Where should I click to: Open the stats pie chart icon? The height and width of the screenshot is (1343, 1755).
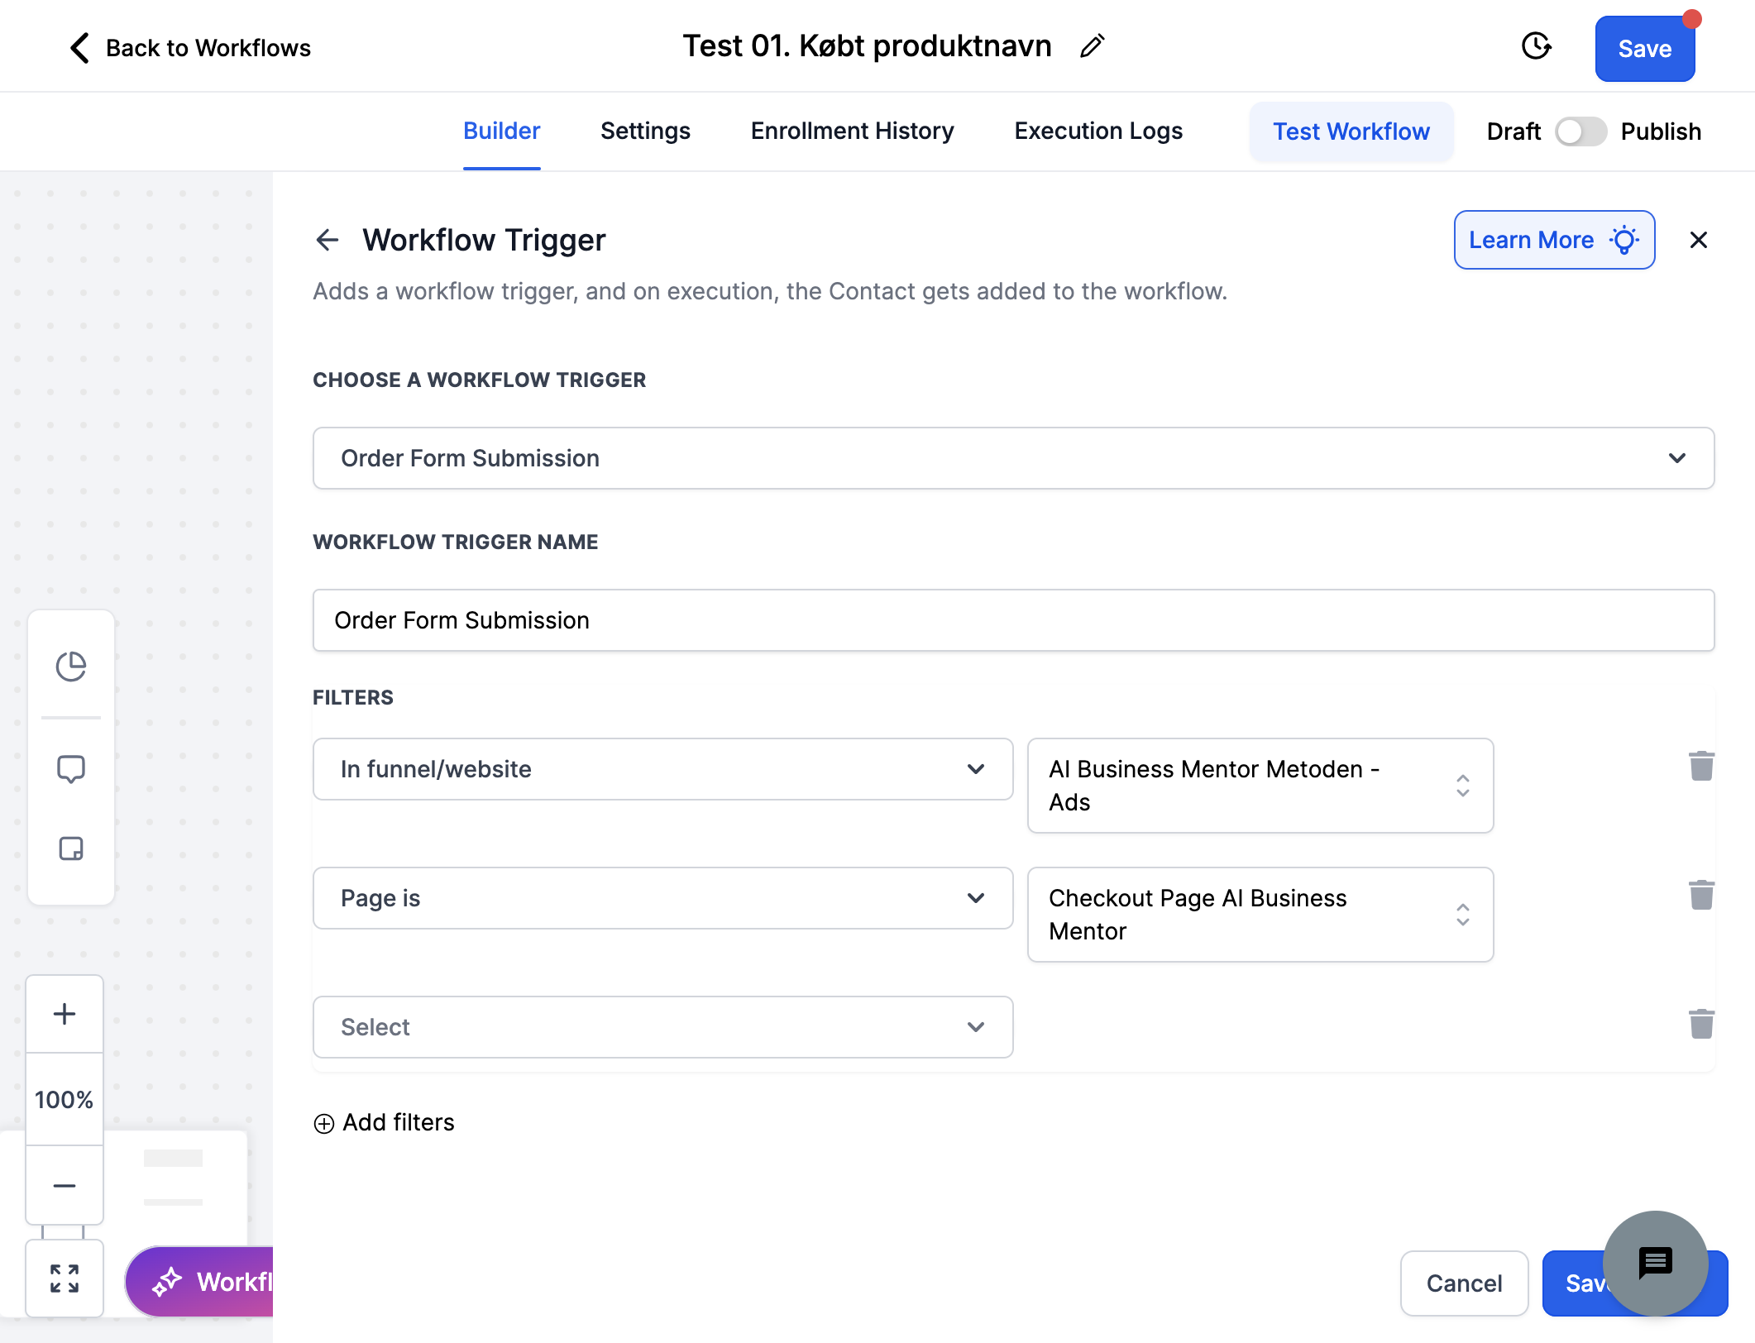(x=71, y=667)
